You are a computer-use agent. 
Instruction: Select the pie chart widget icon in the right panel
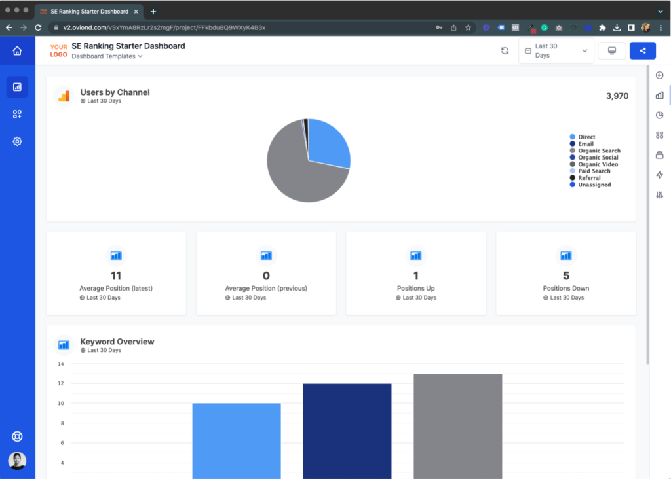coord(659,115)
